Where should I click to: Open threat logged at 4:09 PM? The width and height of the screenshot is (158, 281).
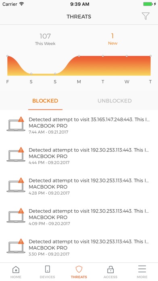pyautogui.click(x=79, y=217)
